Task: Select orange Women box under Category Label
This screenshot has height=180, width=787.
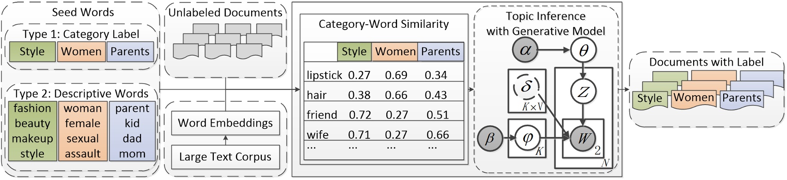Action: coord(81,52)
